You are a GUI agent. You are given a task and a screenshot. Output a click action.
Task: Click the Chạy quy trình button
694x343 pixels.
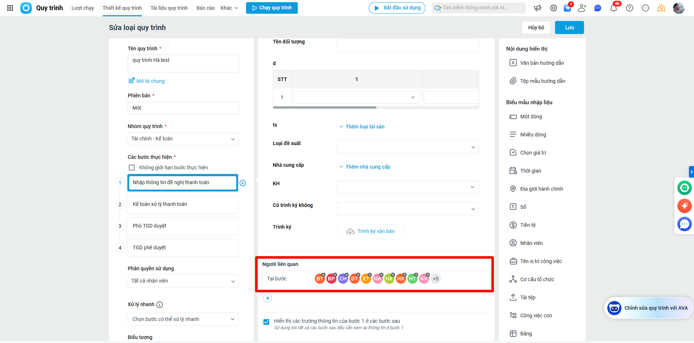(x=272, y=8)
